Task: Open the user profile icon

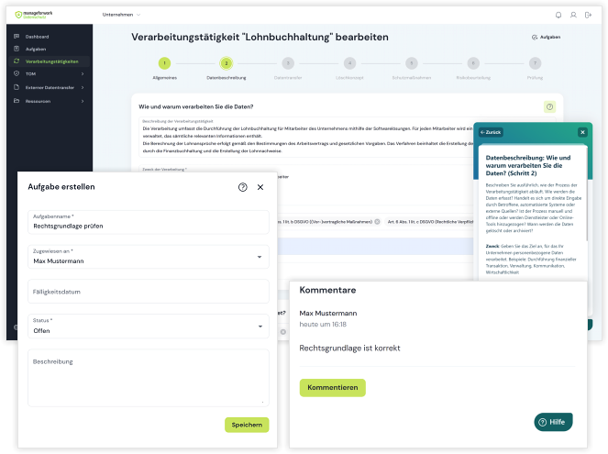Action: (x=574, y=15)
